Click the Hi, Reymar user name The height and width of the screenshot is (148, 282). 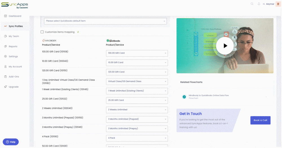tap(268, 4)
